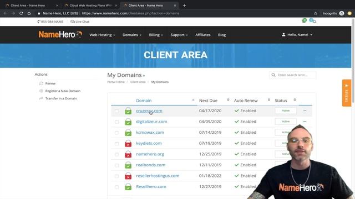Start a Live Chat session

tap(80, 22)
